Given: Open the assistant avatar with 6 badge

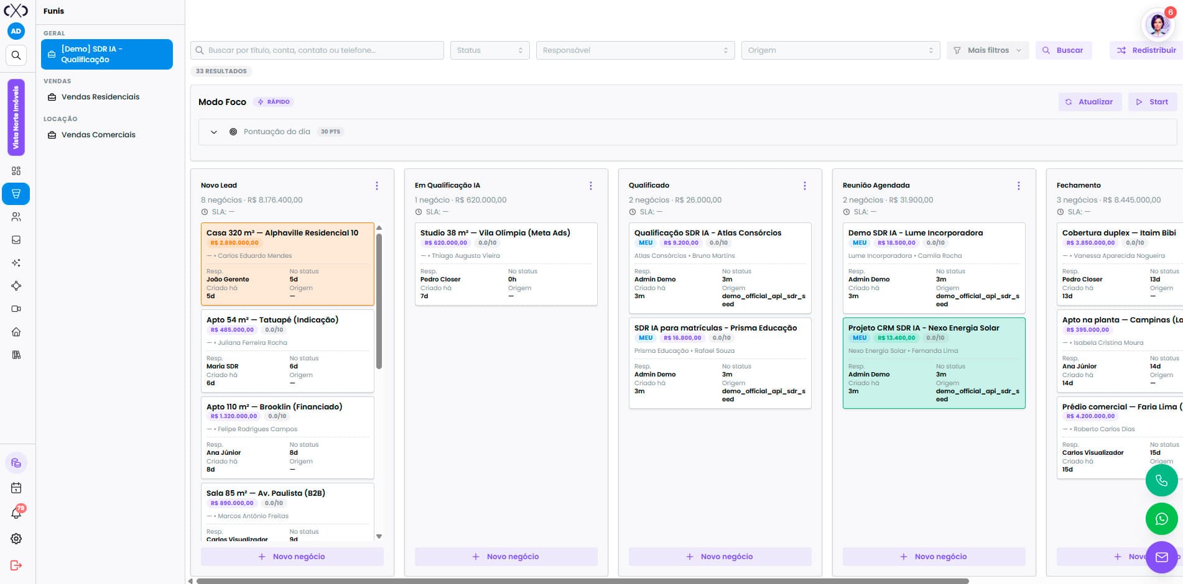Looking at the screenshot, I should (x=1158, y=24).
